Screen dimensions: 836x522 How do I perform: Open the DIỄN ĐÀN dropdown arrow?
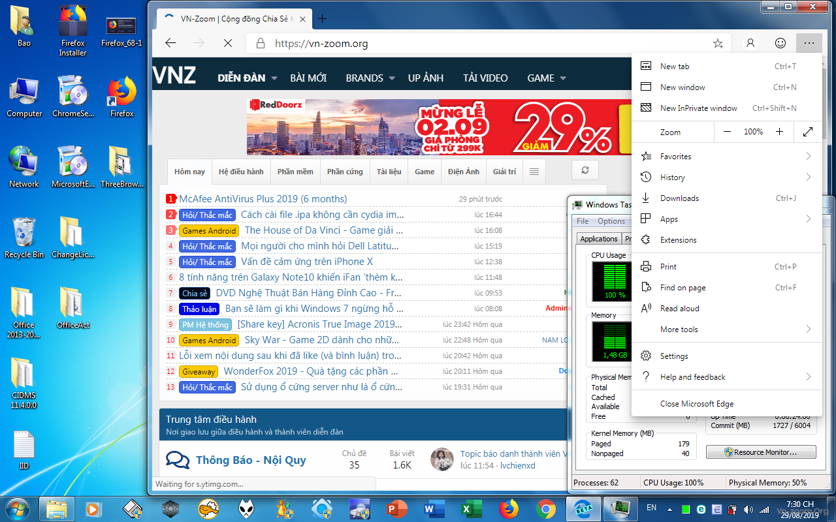[x=274, y=78]
